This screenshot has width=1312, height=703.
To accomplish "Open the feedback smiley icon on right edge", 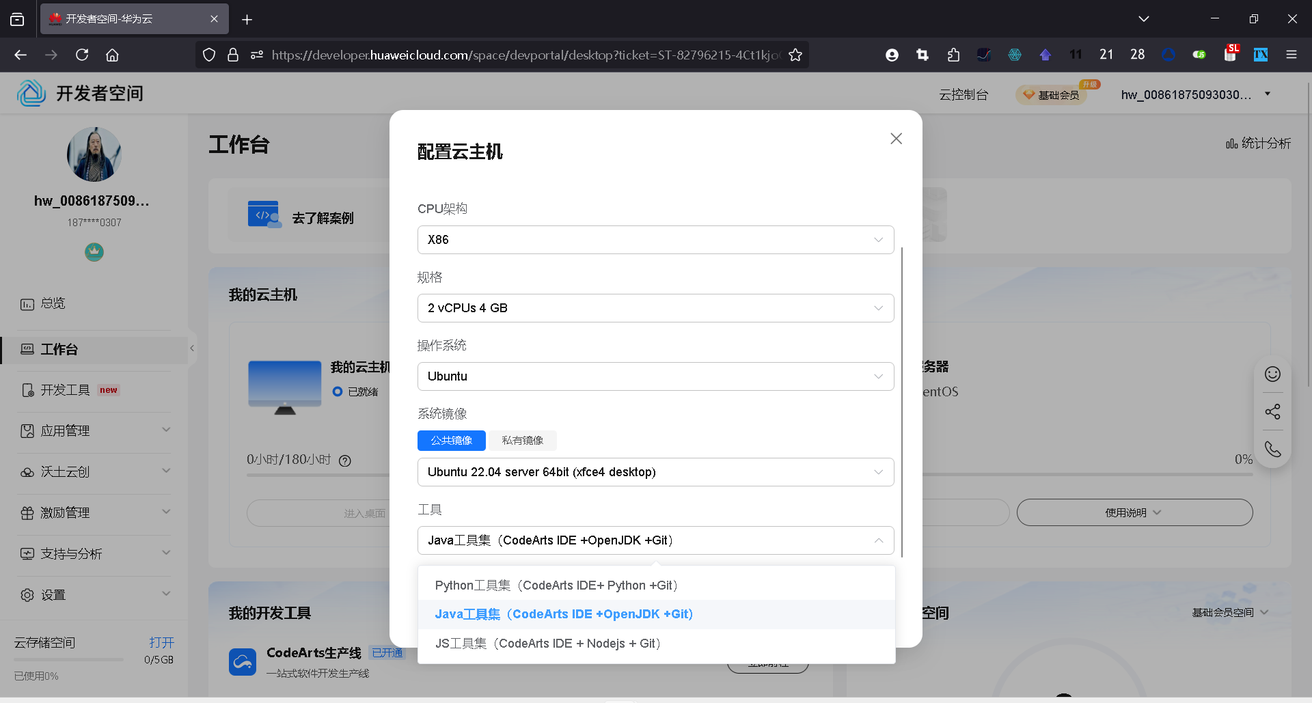I will [1272, 374].
